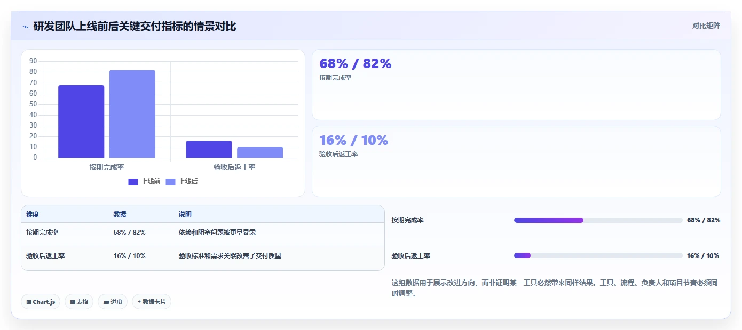Click the 16% / 10% progress value
The height and width of the screenshot is (330, 742).
pyautogui.click(x=703, y=256)
